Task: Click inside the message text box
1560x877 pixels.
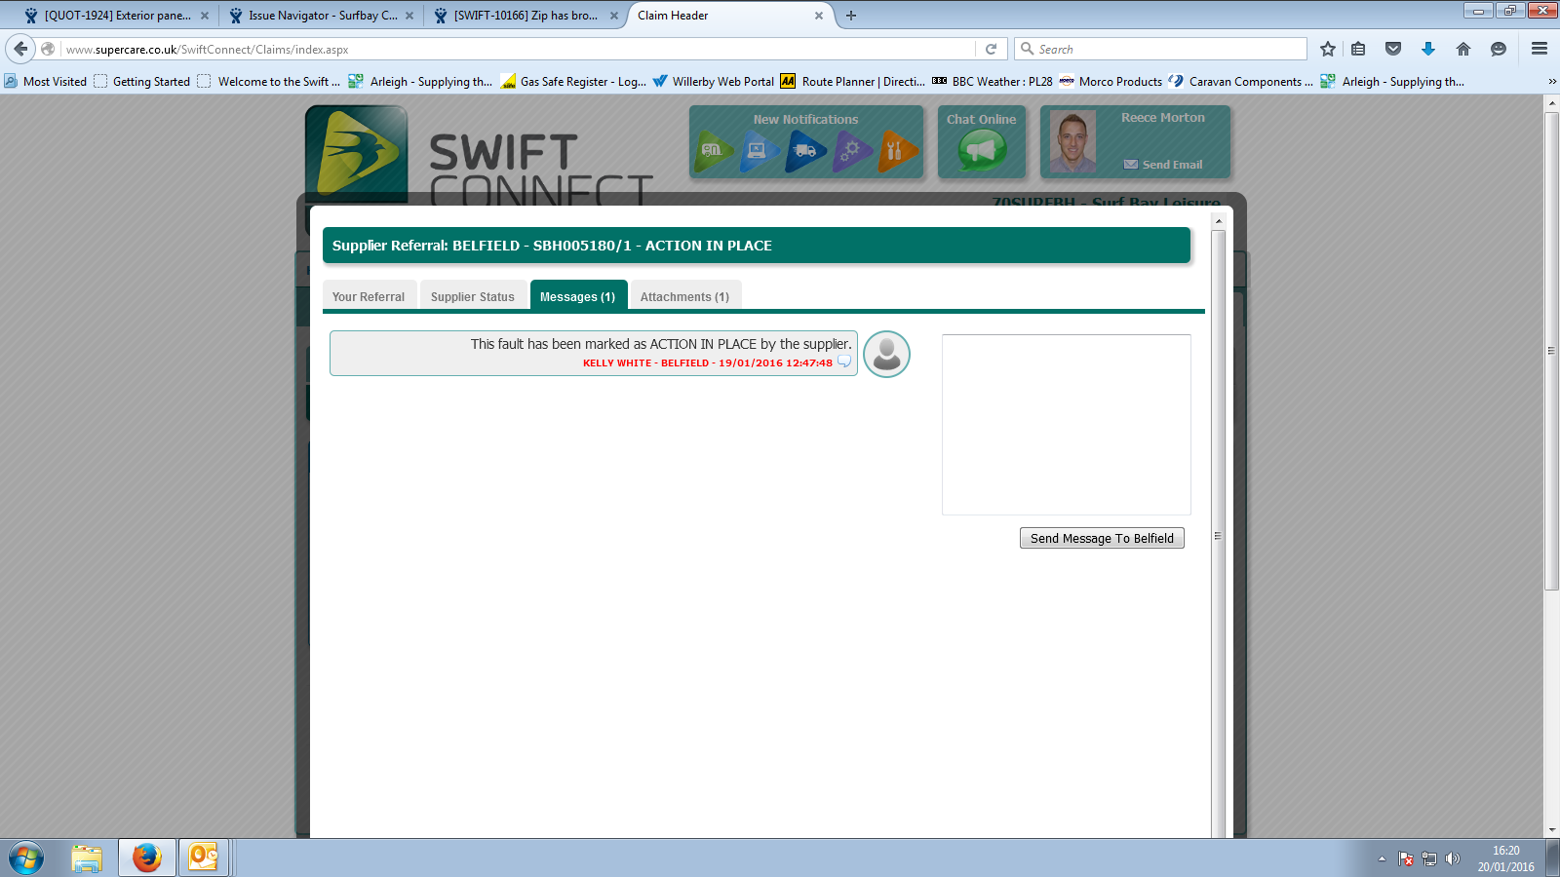Action: coord(1067,425)
